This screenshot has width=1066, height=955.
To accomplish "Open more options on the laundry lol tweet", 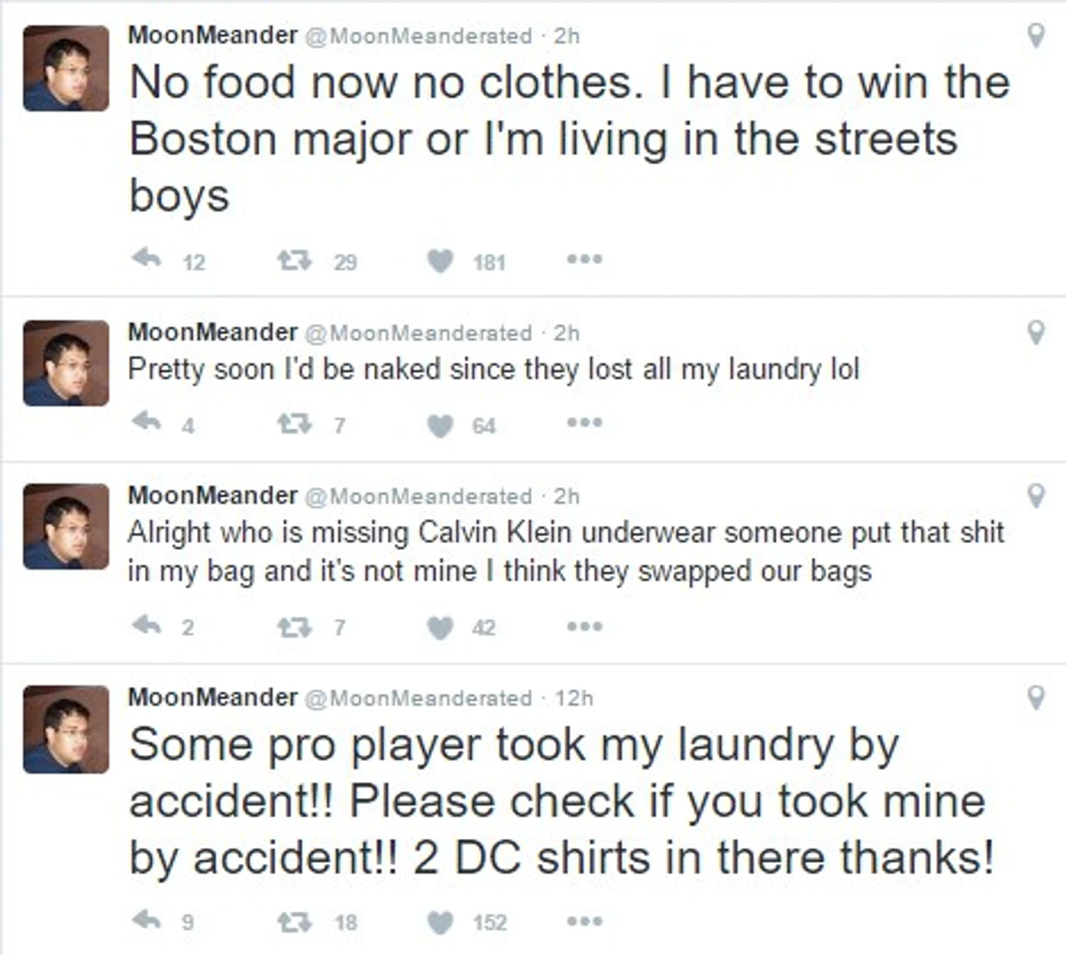I will coord(585,422).
